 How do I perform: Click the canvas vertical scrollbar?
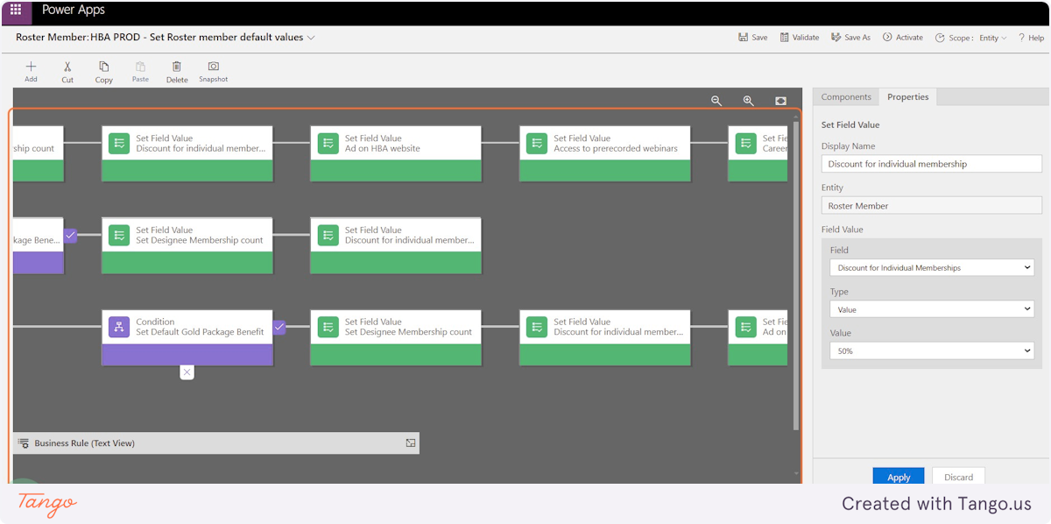795,276
